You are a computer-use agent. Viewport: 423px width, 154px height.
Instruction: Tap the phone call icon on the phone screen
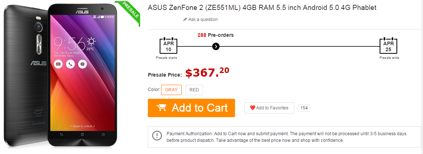70,64
